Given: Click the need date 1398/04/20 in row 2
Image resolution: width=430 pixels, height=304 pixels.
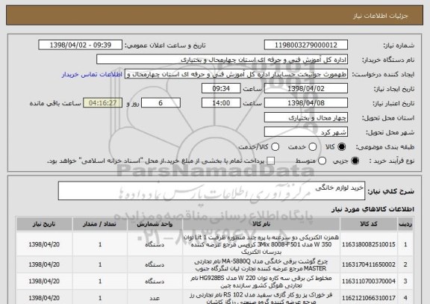Looking at the screenshot, I should pyautogui.click(x=44, y=264).
